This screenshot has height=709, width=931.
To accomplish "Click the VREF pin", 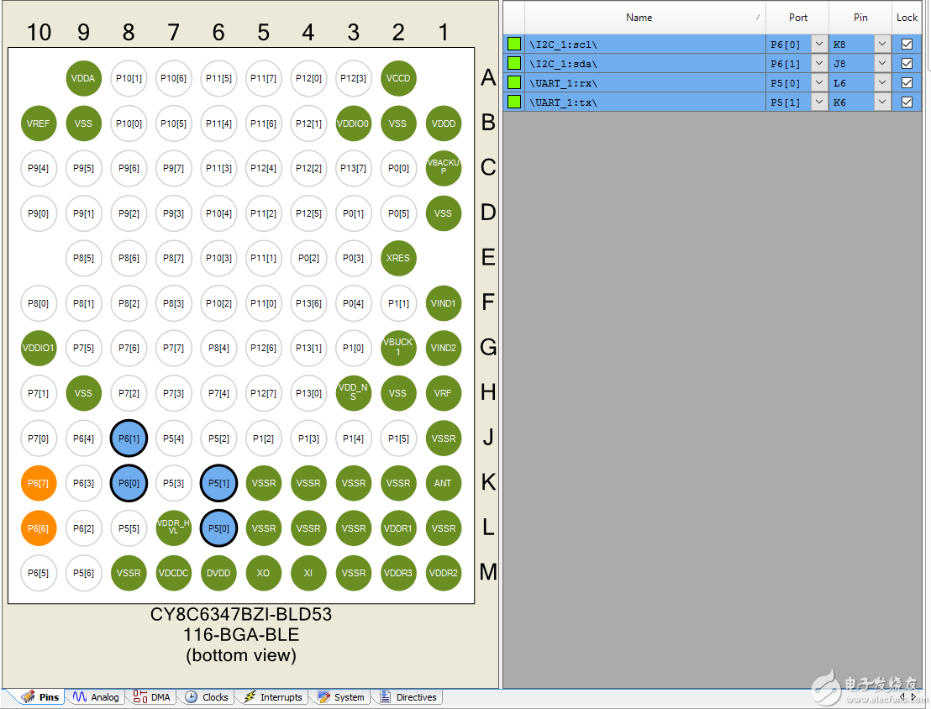I will (x=39, y=123).
